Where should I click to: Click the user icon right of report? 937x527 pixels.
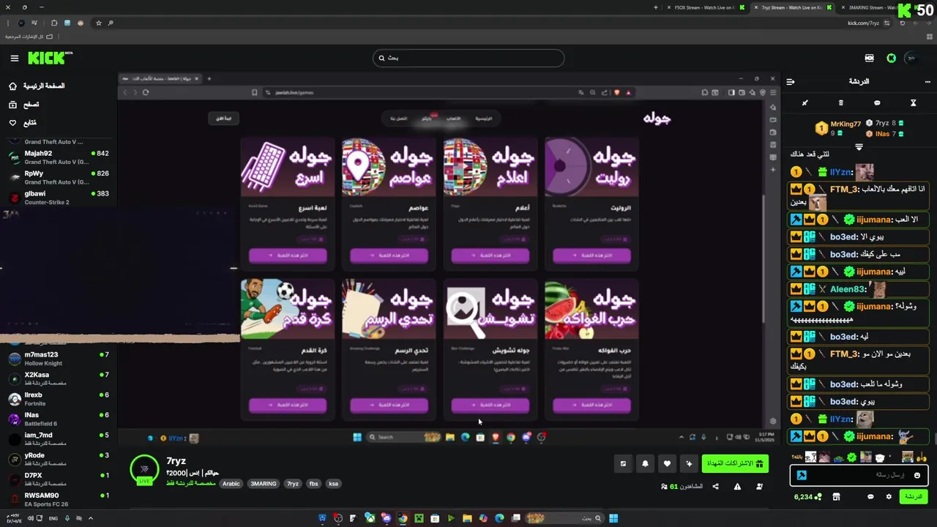coord(759,487)
